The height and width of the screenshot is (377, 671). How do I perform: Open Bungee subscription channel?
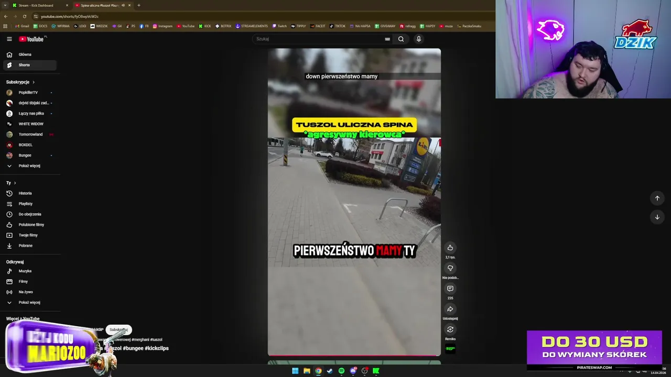[30, 156]
